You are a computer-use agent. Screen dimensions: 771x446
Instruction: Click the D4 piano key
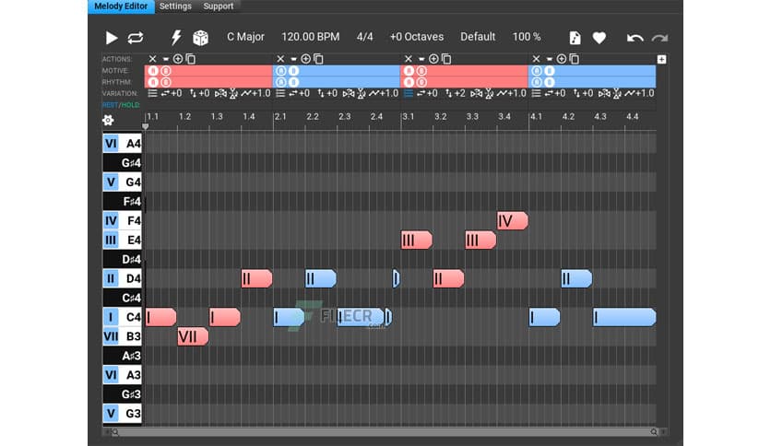122,278
